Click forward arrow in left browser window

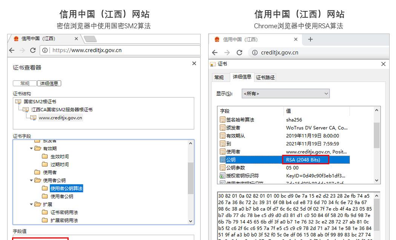pyautogui.click(x=22, y=50)
